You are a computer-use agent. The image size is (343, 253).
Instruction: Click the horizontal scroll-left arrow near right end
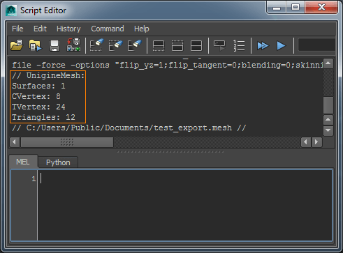click(306, 141)
